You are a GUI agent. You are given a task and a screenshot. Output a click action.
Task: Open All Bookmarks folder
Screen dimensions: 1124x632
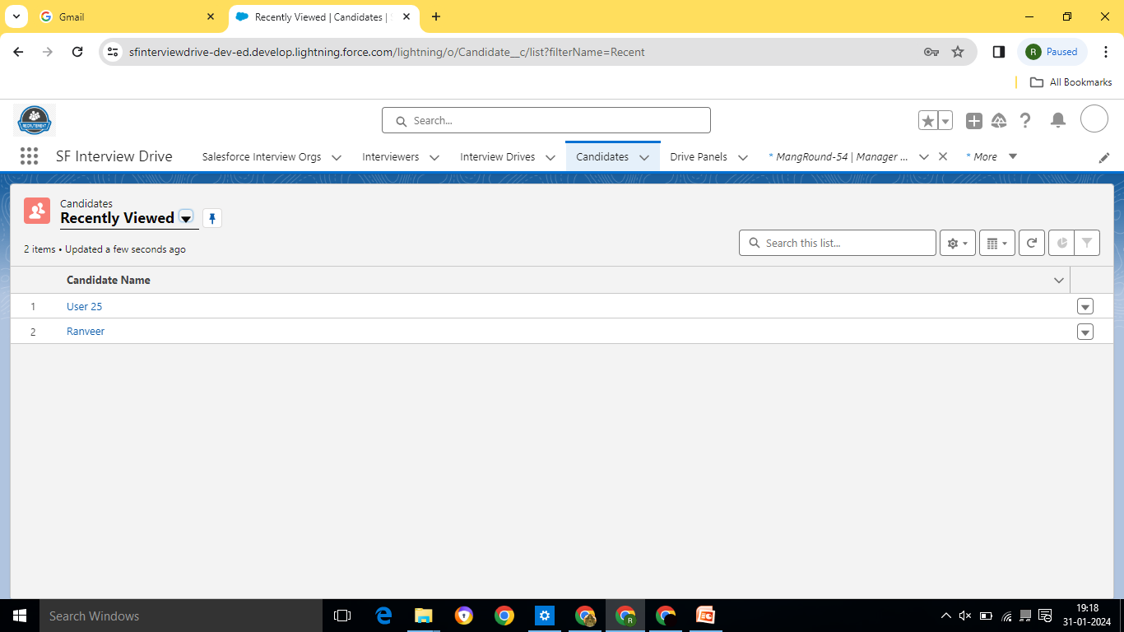1071,82
